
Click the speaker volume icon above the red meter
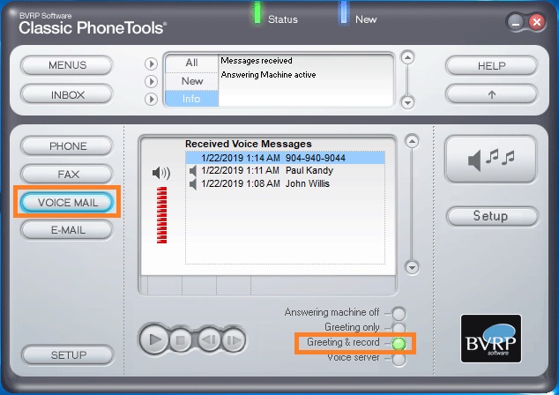click(161, 174)
